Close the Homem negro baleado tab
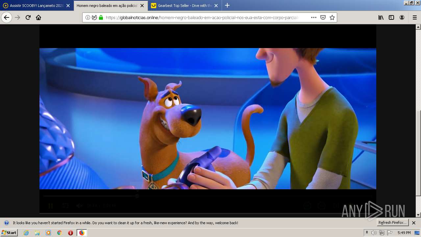 142,6
